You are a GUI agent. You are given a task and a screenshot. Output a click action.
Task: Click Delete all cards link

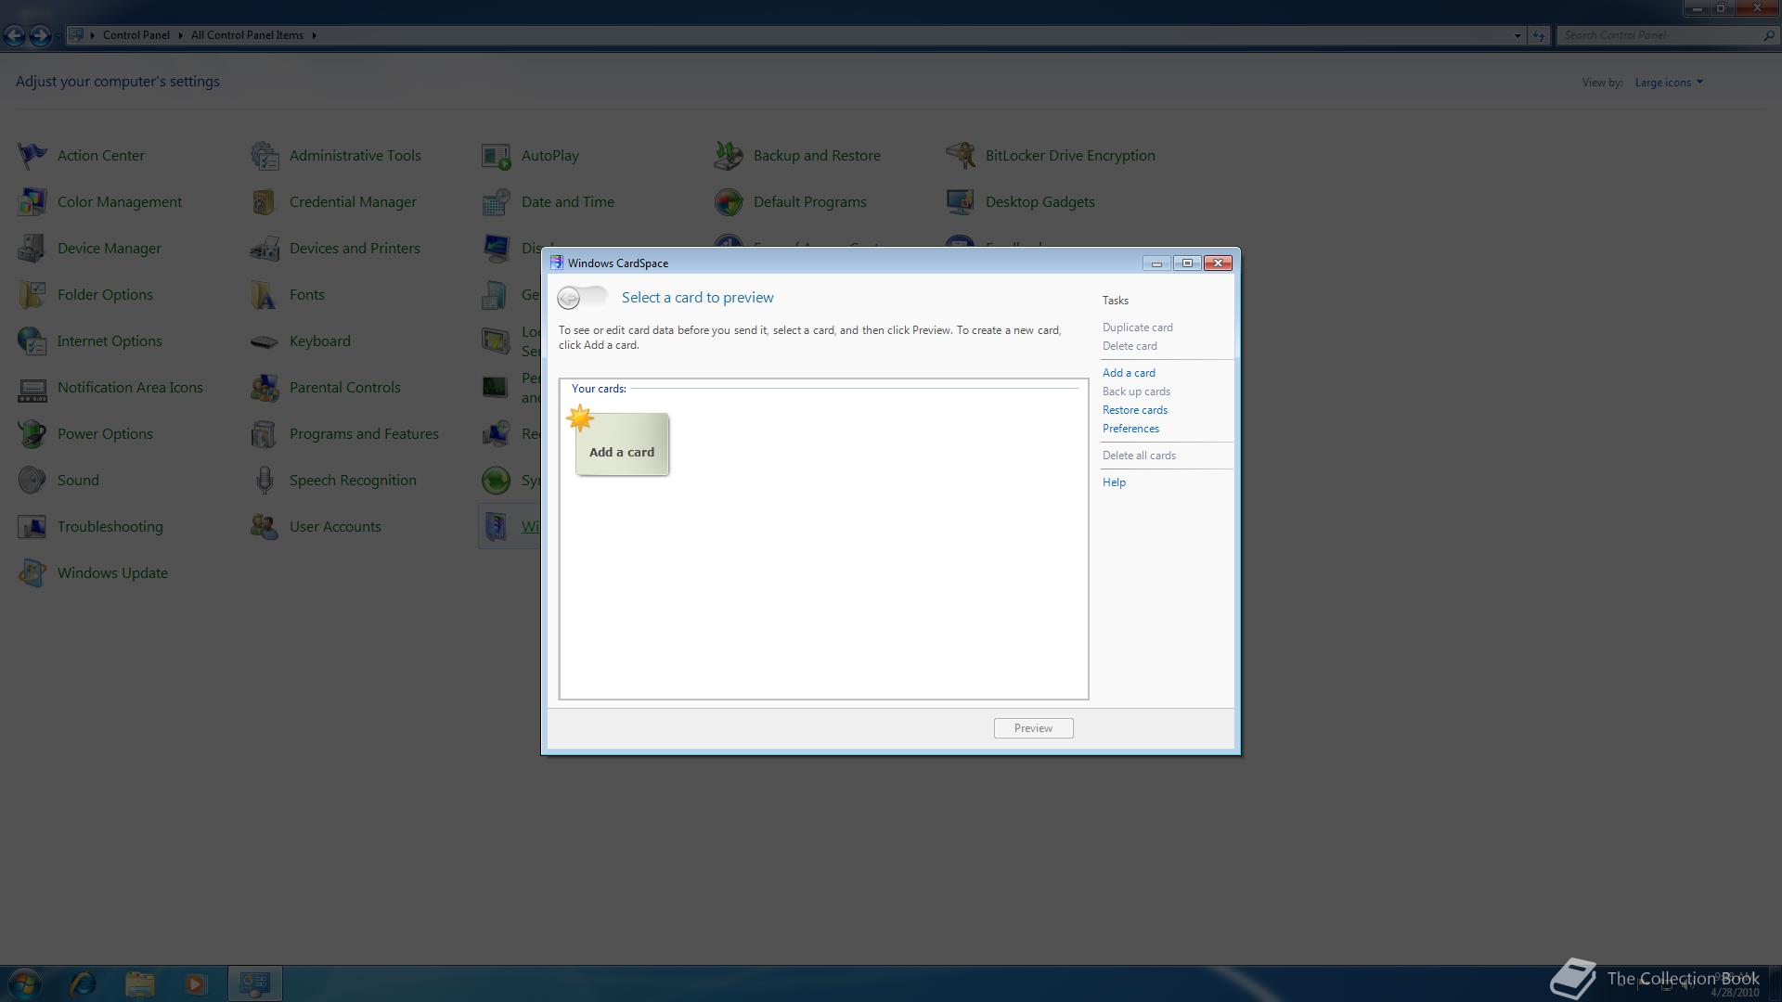1139,456
